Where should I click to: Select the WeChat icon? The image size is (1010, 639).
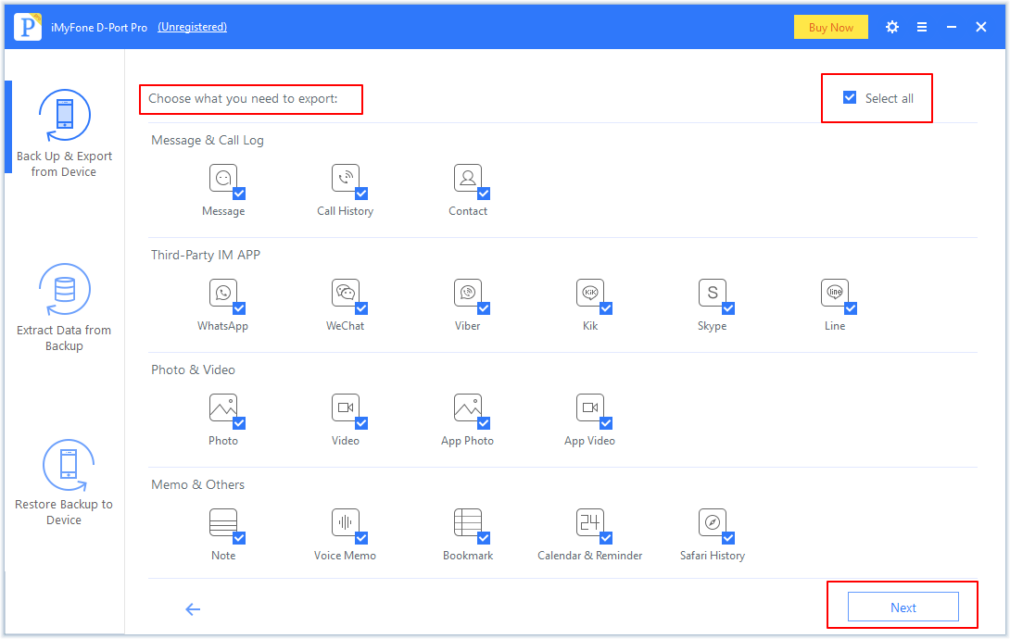(346, 293)
